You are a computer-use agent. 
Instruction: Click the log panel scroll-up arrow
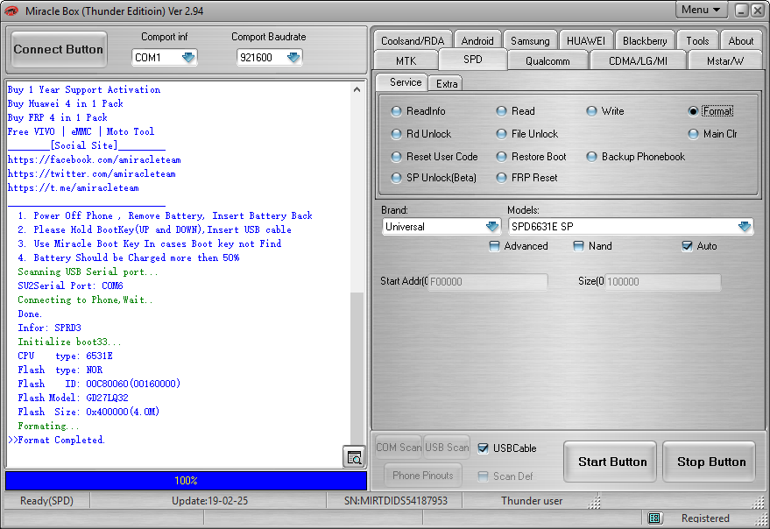point(357,89)
